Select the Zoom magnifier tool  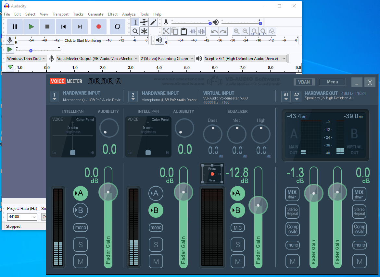[135, 31]
